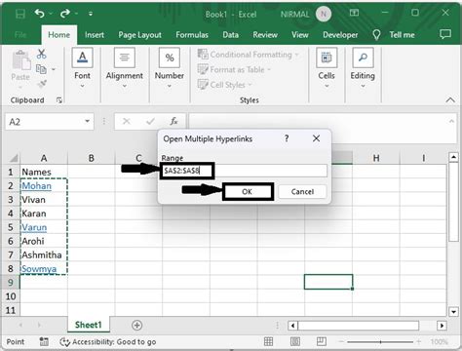Open Conditional Formatting menu
The height and width of the screenshot is (351, 462).
(x=249, y=55)
